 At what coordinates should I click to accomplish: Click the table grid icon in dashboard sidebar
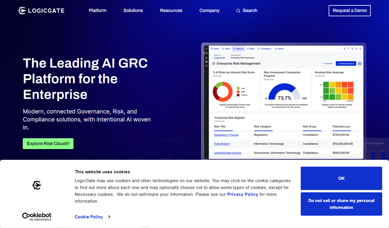206,62
